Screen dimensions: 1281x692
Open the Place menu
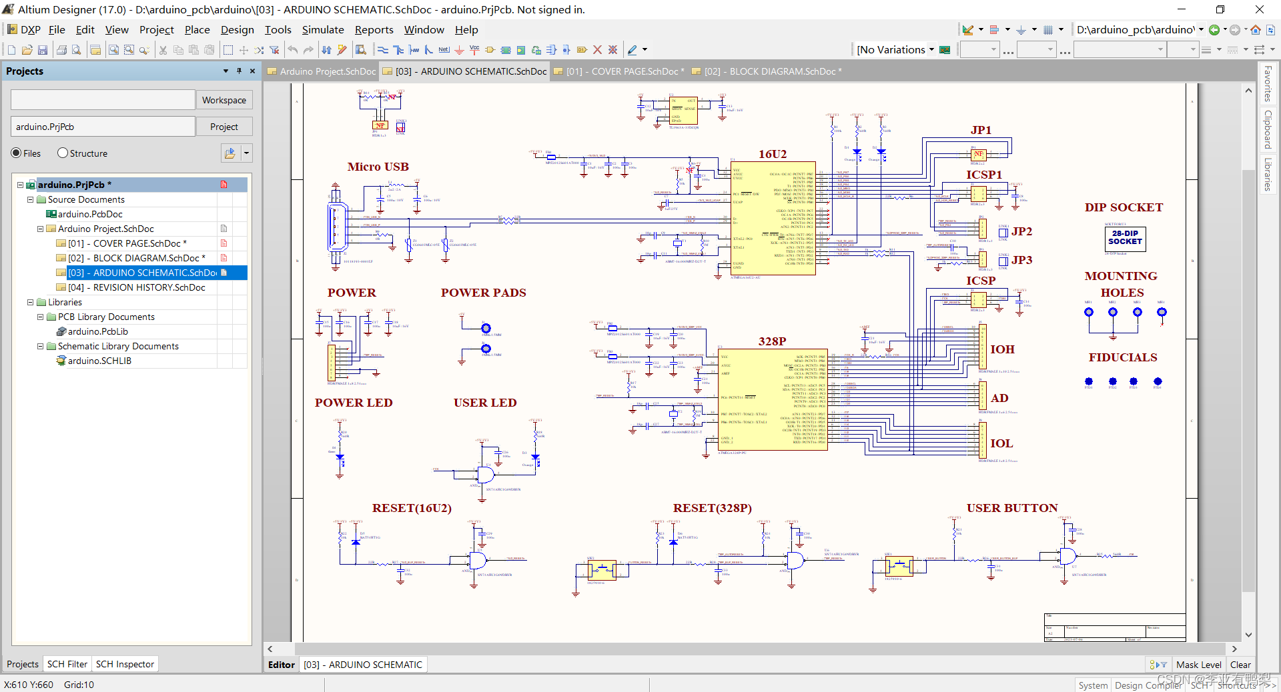pos(197,30)
